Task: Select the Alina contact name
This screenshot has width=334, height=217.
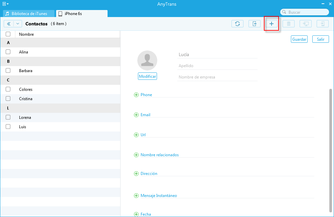Action: tap(23, 52)
